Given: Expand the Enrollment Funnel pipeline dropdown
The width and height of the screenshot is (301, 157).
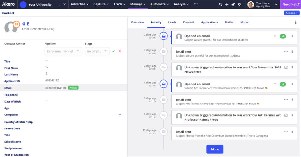Looking at the screenshot, I should tap(63, 51).
